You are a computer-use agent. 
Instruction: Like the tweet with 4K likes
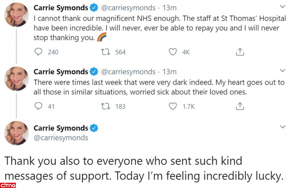coord(173,52)
